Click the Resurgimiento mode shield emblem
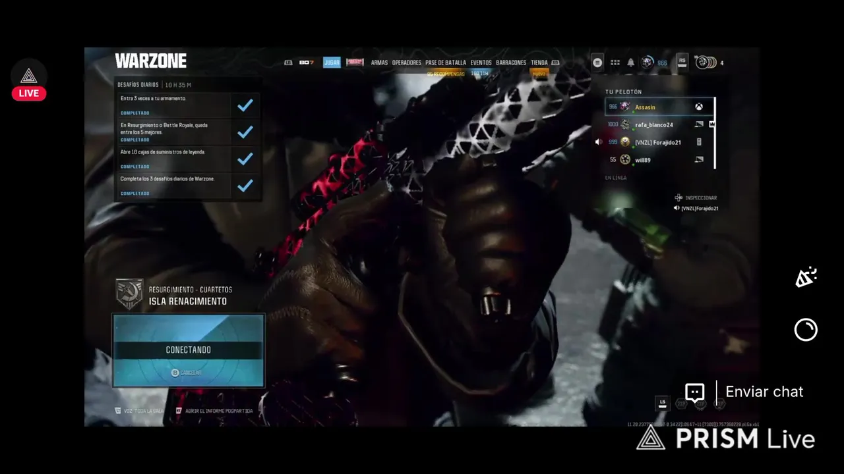The width and height of the screenshot is (844, 474). [x=129, y=294]
